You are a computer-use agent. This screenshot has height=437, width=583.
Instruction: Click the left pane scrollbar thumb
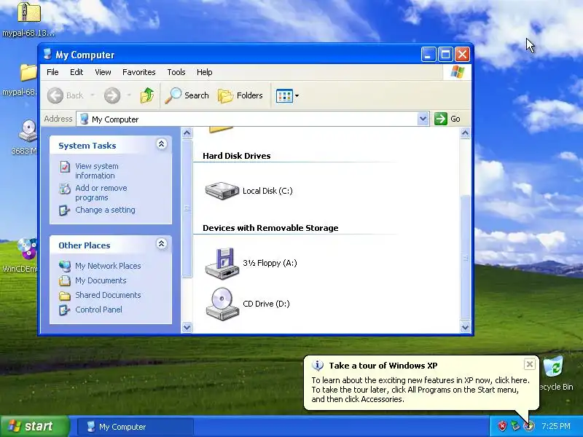pyautogui.click(x=187, y=208)
